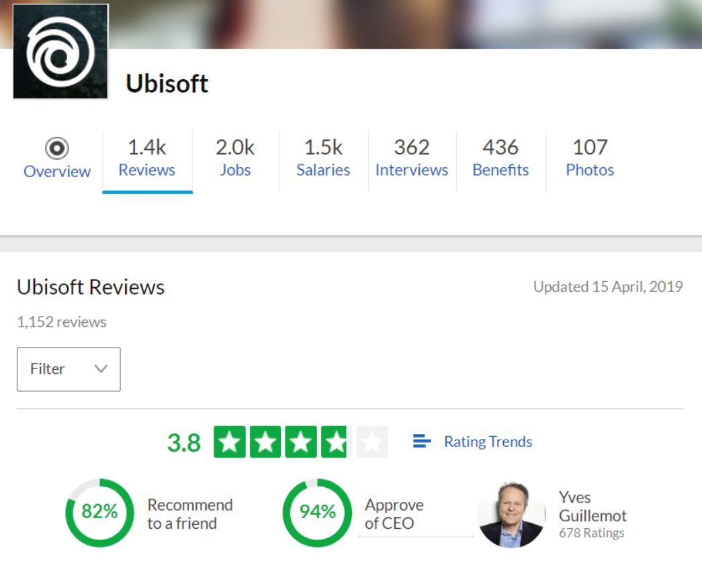This screenshot has width=702, height=563.
Task: Click the Filter dropdown chevron arrow
Action: click(101, 369)
